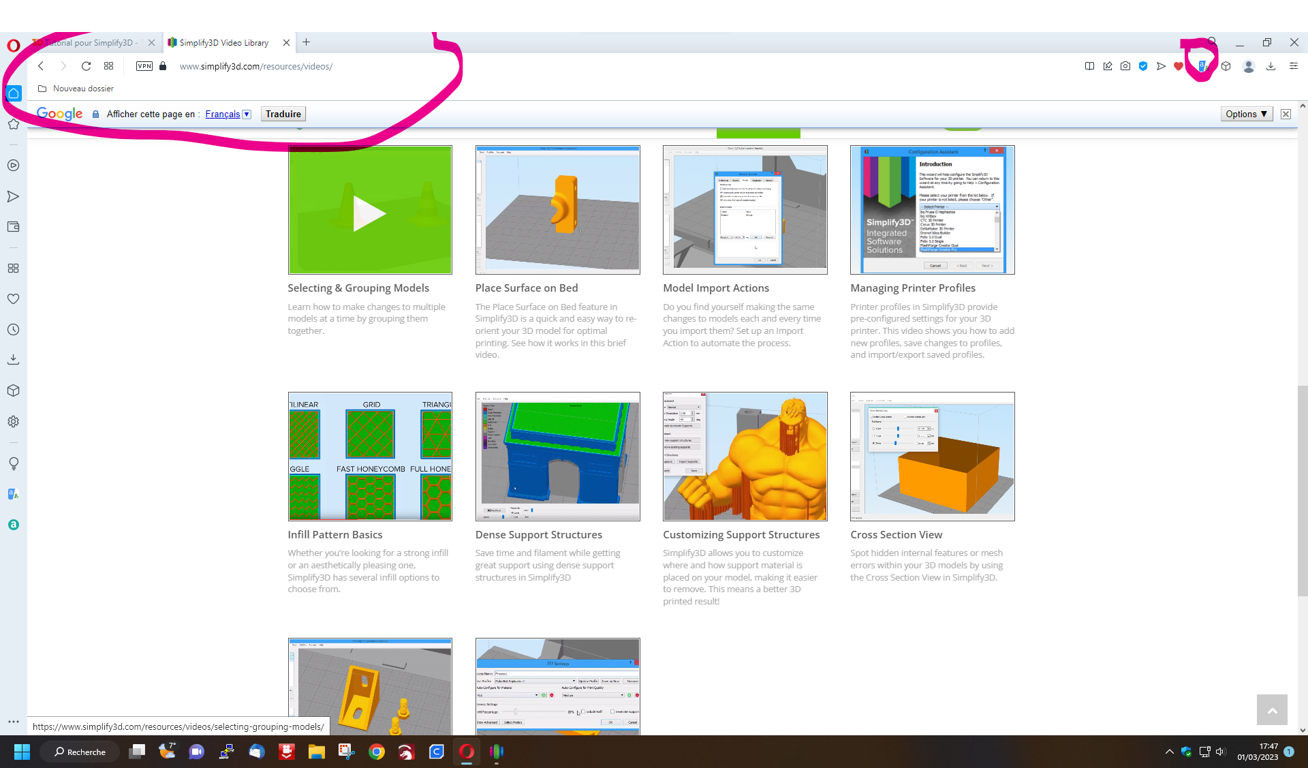Open the translate bar Options dropdown
The height and width of the screenshot is (768, 1308).
1246,114
